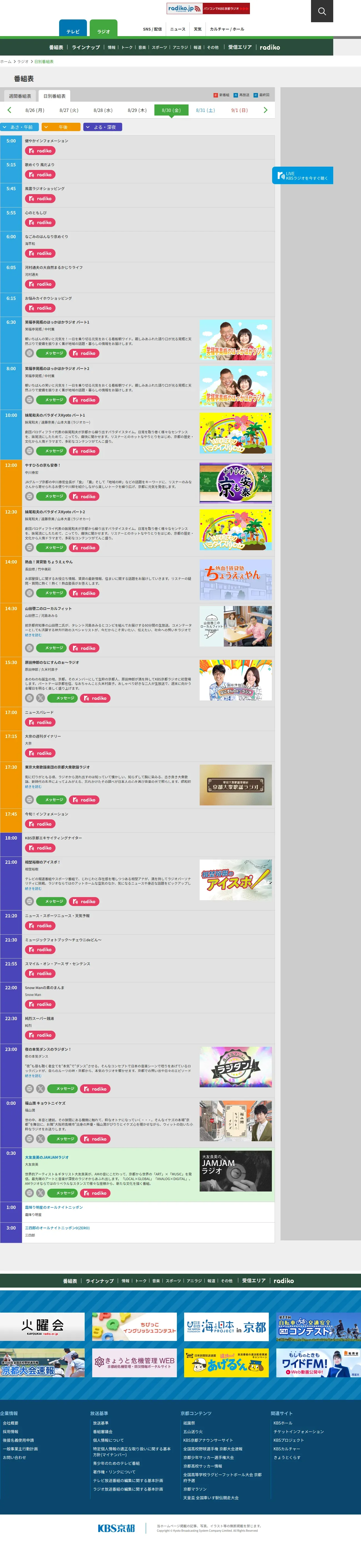
Task: Open the globe icon for 原田伸郎のなにすんのぉ〜ラジオ
Action: coord(29,698)
